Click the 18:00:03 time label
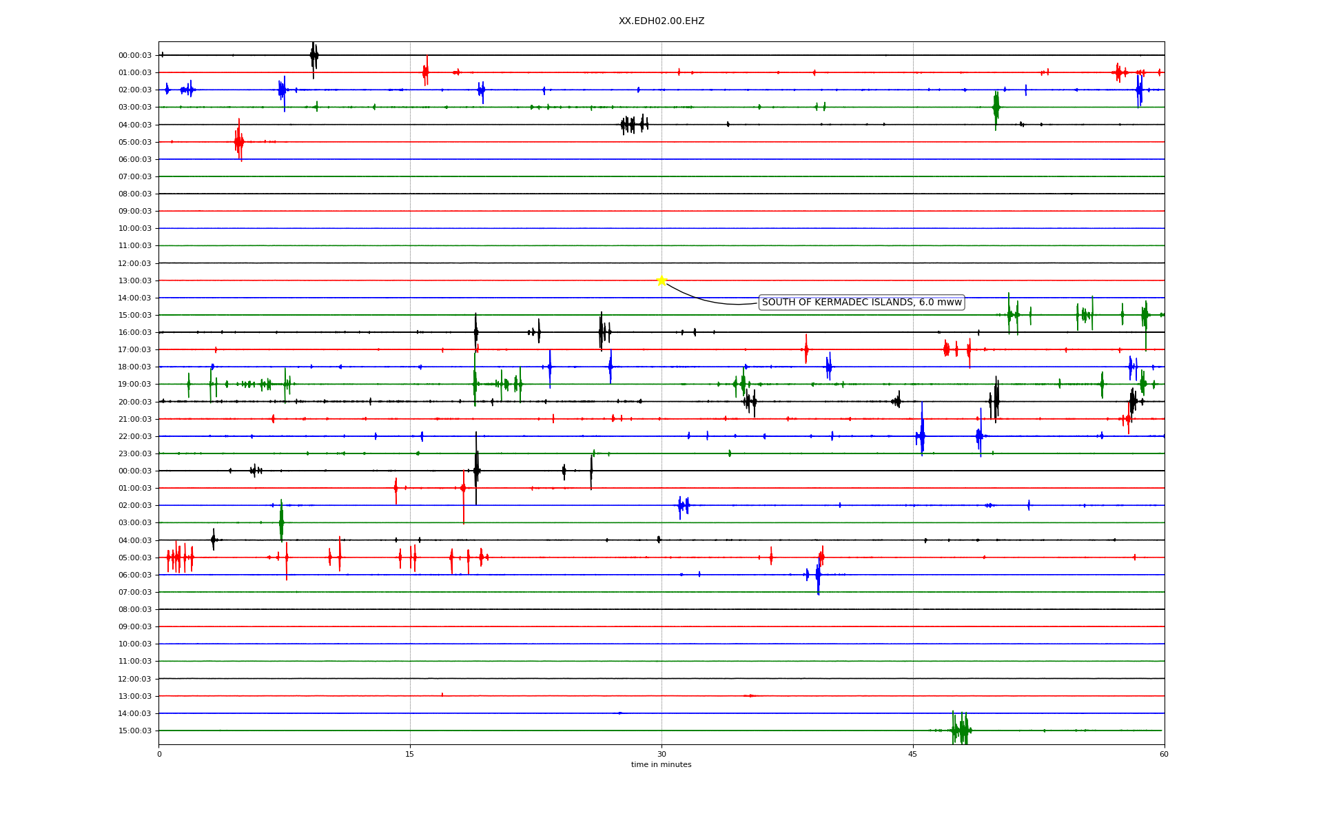 pos(135,367)
